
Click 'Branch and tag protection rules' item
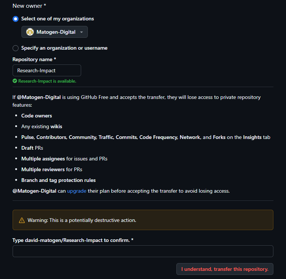(x=59, y=180)
